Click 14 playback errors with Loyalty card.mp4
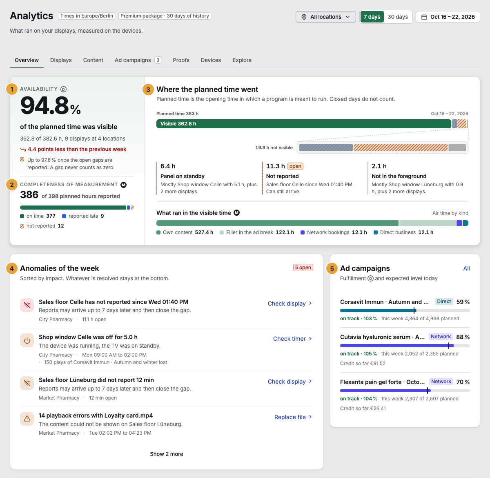This screenshot has height=478, width=490. click(96, 415)
